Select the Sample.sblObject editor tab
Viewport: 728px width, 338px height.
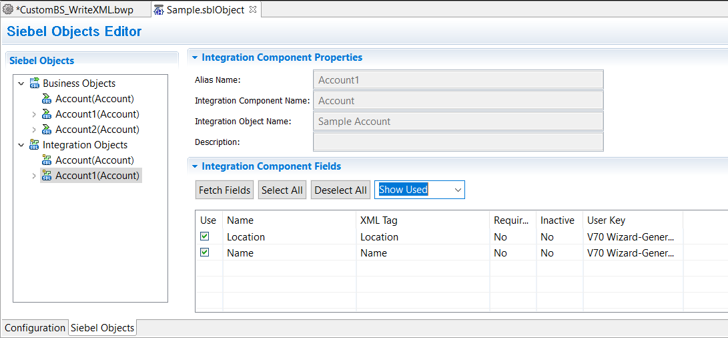click(x=206, y=9)
